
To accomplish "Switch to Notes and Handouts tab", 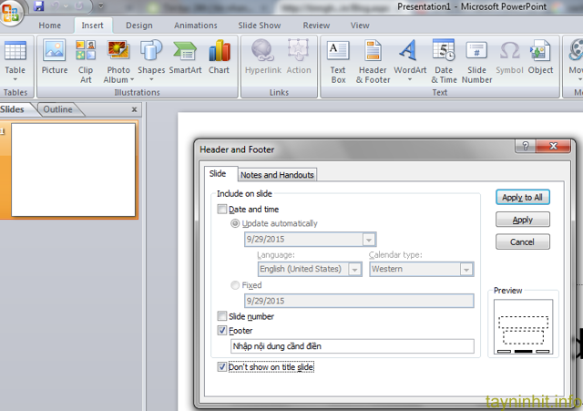I will (x=278, y=175).
